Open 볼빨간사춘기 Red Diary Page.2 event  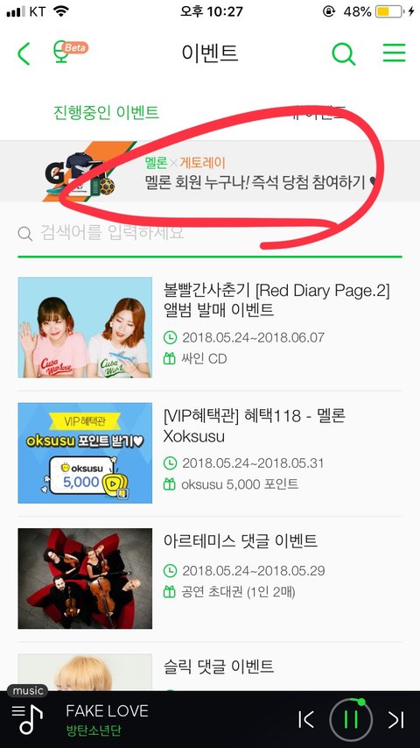(276, 300)
